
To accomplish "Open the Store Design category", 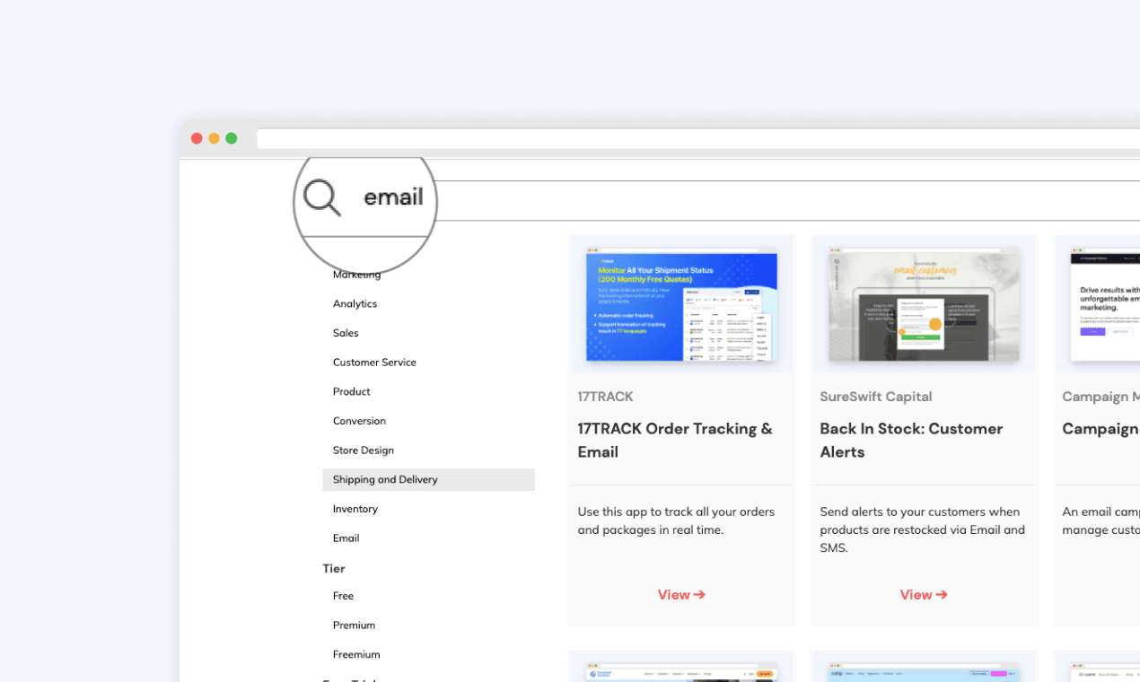I will 363,450.
